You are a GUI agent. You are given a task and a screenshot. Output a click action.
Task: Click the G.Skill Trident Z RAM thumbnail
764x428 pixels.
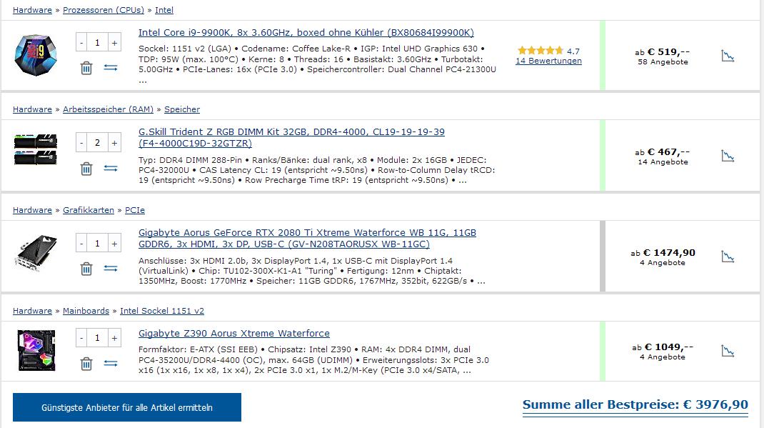point(36,149)
